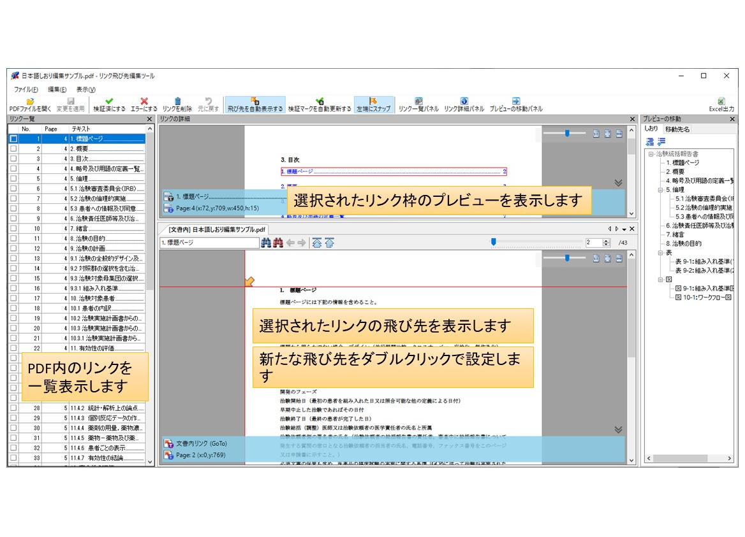This screenshot has width=745, height=537.
Task: Check the checkbox for link row No. 10
Action: (x=13, y=228)
